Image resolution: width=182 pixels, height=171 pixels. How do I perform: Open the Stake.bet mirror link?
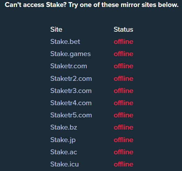point(65,41)
